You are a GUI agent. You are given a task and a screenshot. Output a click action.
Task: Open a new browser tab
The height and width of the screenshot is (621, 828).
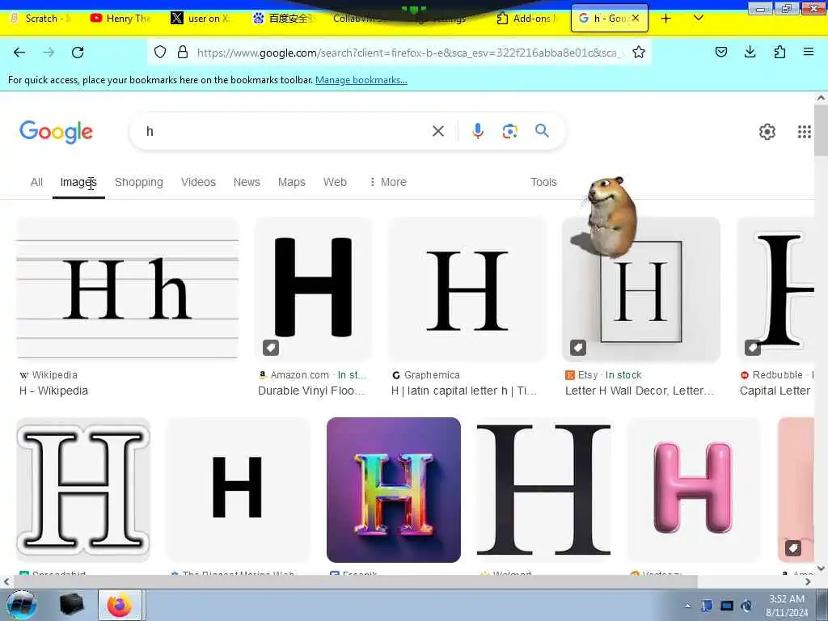(x=666, y=19)
